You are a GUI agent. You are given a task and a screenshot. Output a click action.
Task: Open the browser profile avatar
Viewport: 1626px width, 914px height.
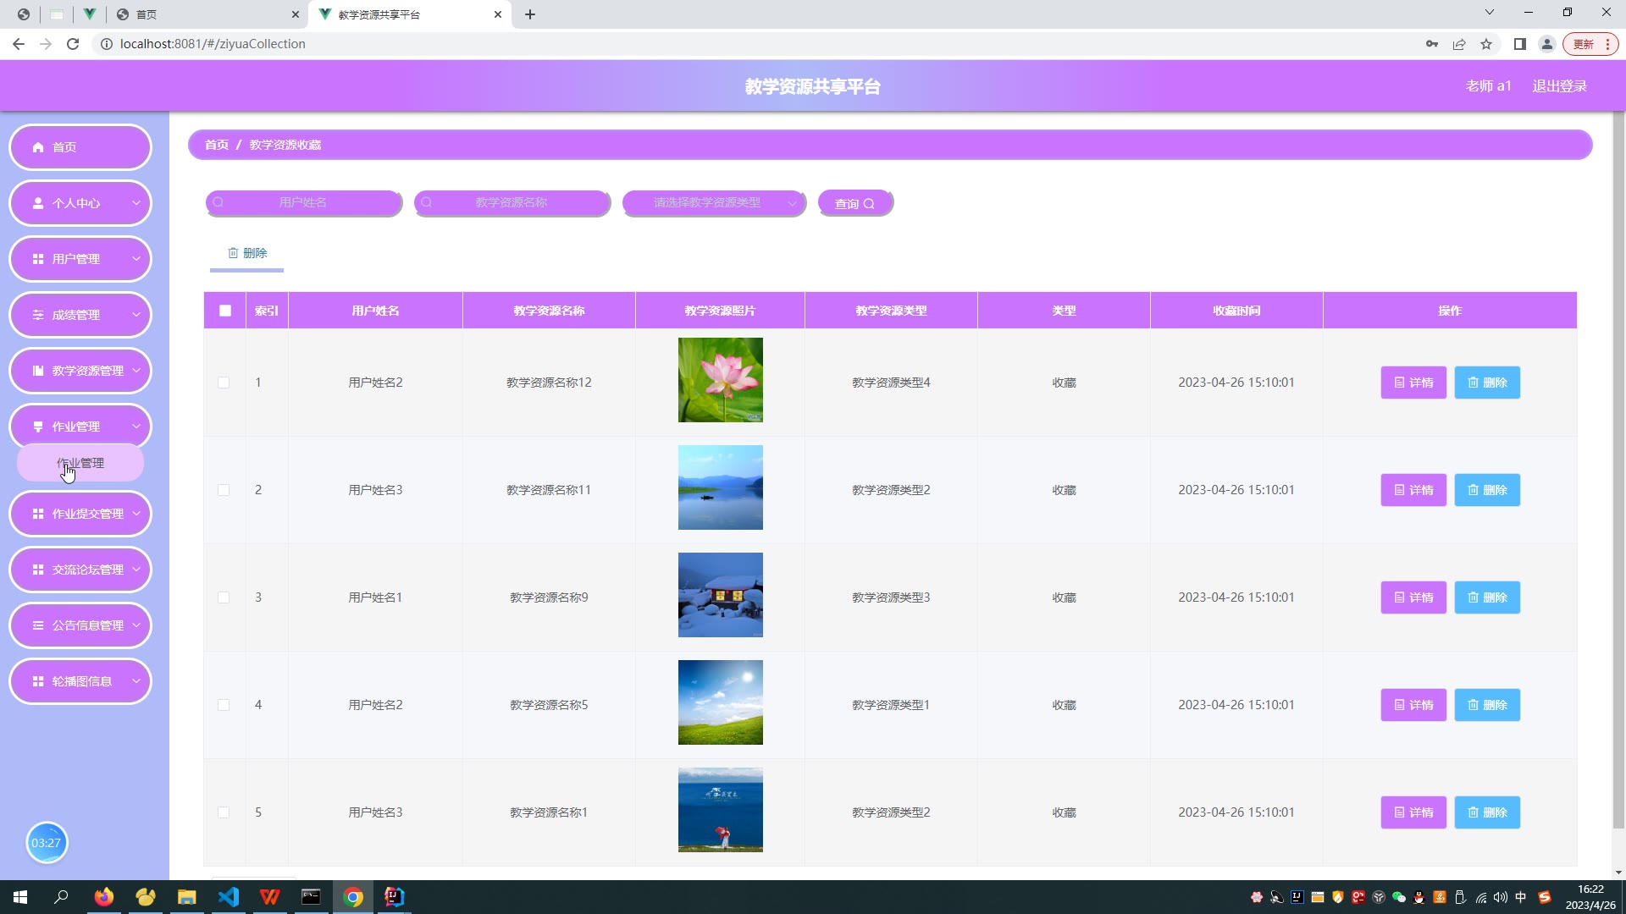[x=1547, y=44]
